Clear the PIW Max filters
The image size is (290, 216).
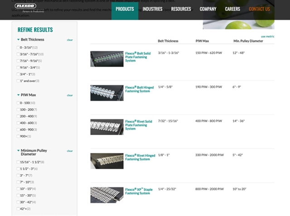click(x=70, y=95)
